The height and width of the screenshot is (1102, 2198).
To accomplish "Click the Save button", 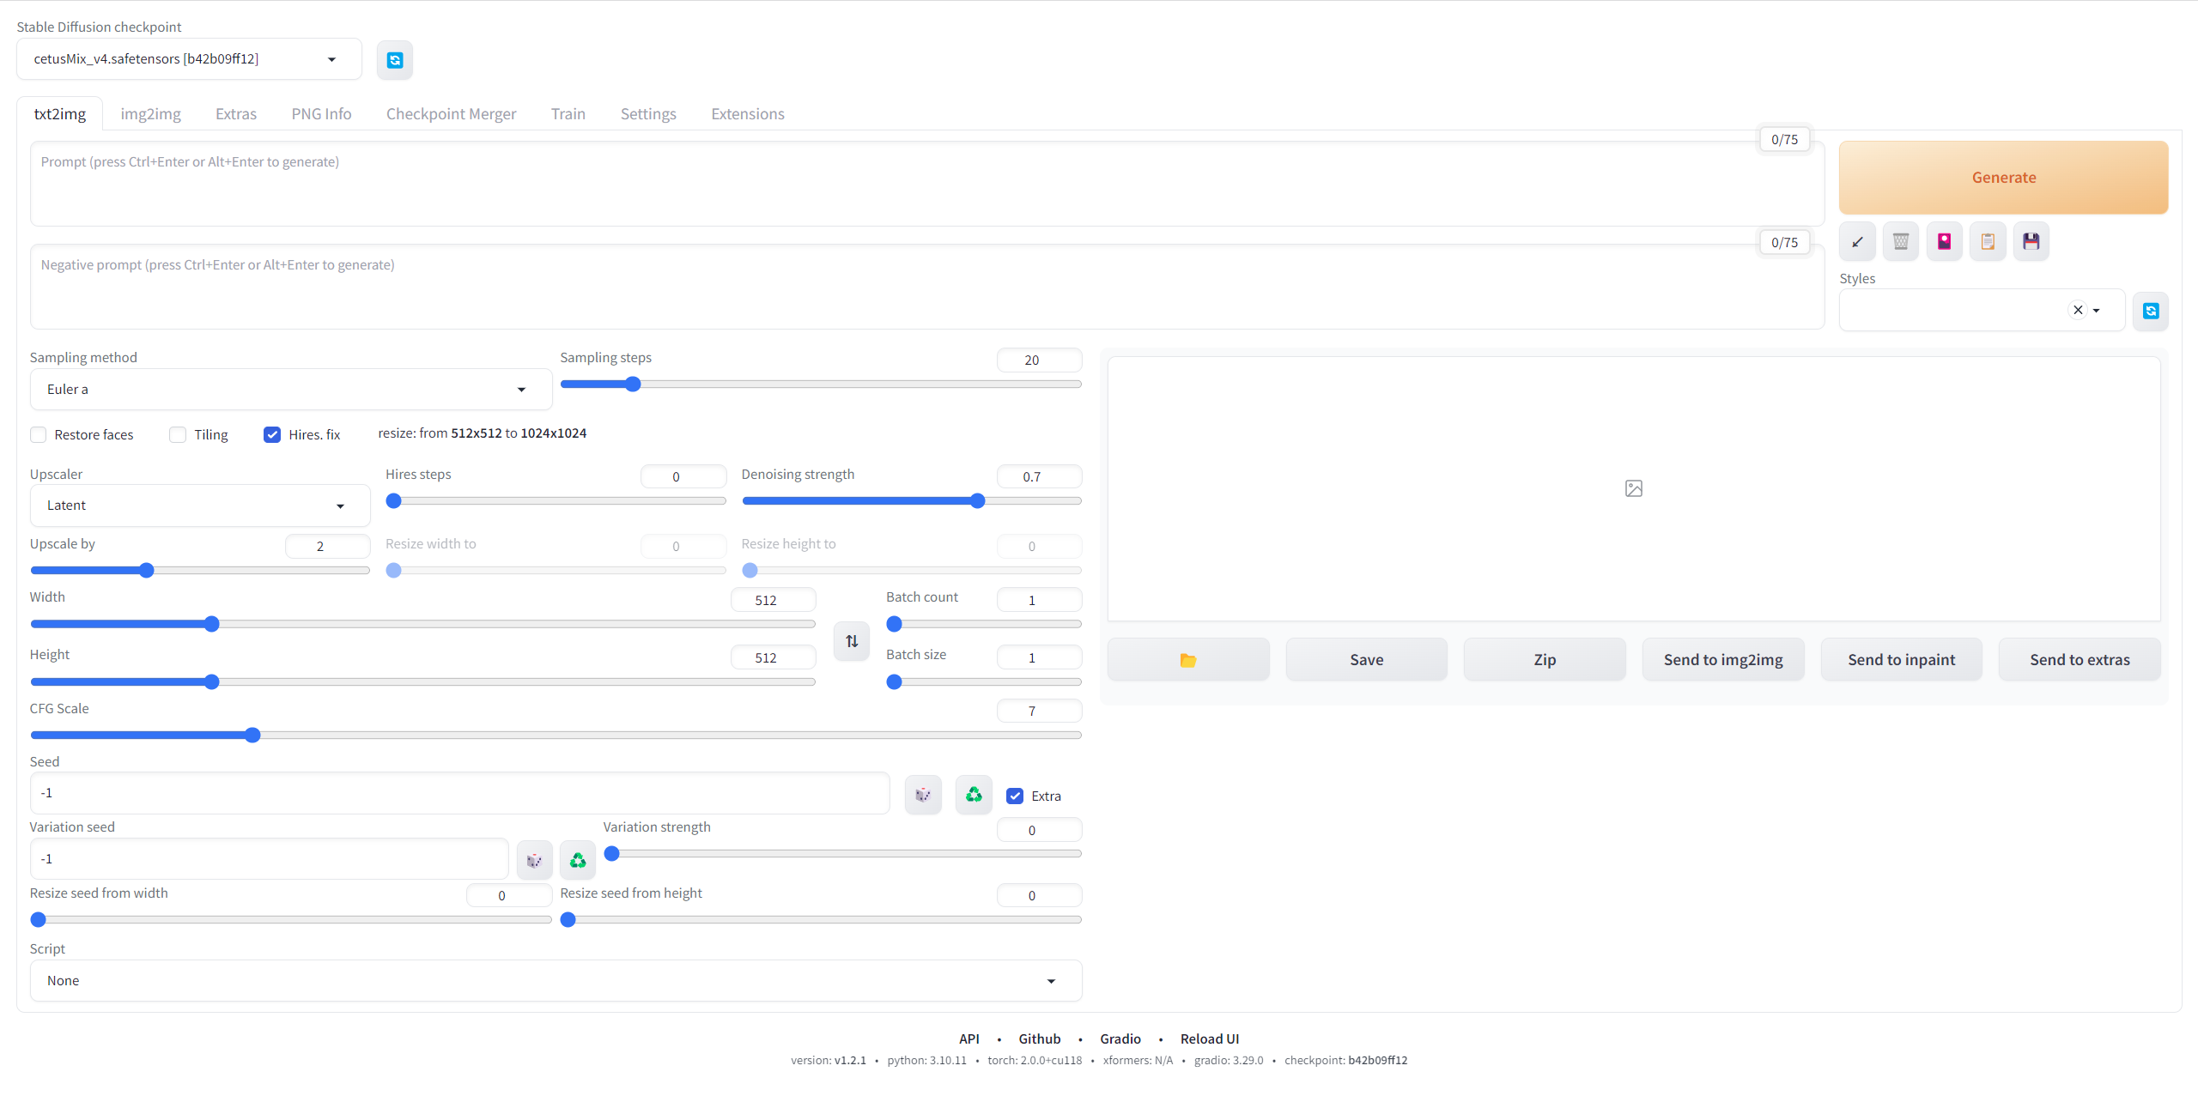I will point(1366,660).
